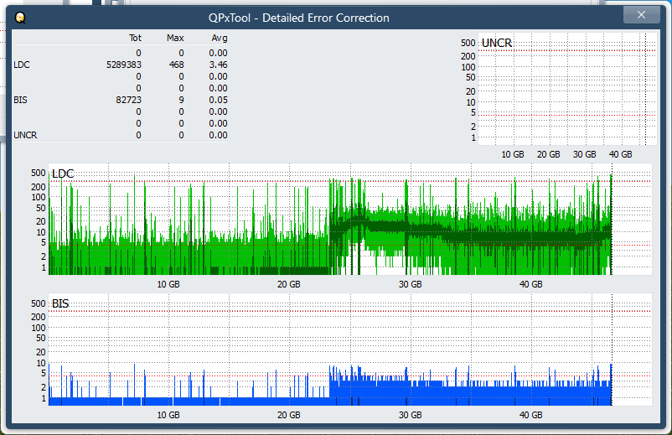This screenshot has height=435, width=672.
Task: Click the '20 GB' axis label under BIS graph
Action: click(x=288, y=415)
